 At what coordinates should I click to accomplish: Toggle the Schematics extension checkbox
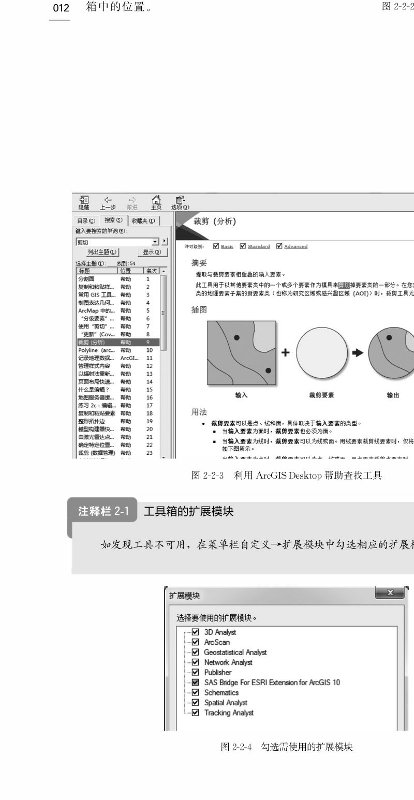pyautogui.click(x=195, y=692)
